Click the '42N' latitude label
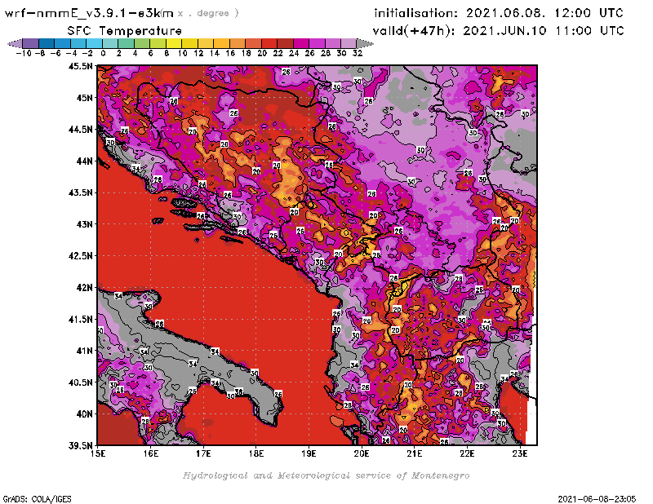Screen dimensions: 653x504 tap(84, 288)
